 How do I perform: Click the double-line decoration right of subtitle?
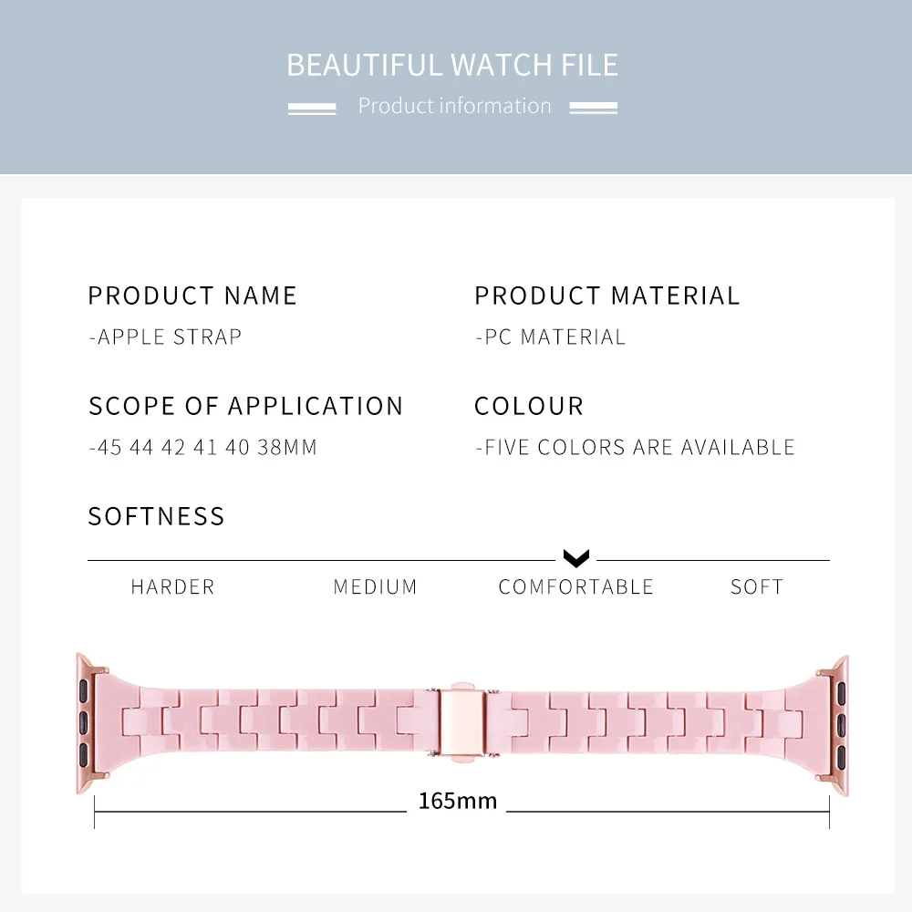tap(593, 108)
